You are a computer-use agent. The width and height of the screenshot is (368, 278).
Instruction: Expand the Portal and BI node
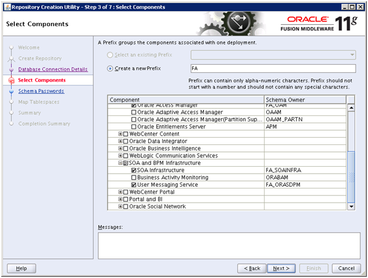click(x=120, y=200)
